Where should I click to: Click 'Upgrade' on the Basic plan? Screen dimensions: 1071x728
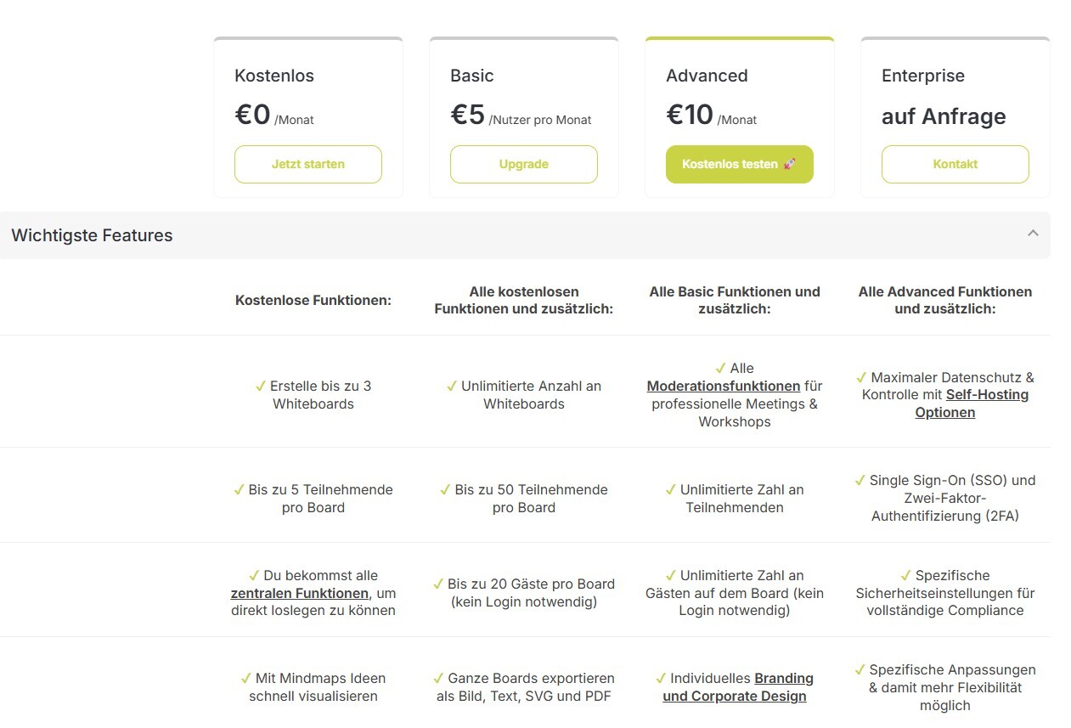click(x=523, y=164)
